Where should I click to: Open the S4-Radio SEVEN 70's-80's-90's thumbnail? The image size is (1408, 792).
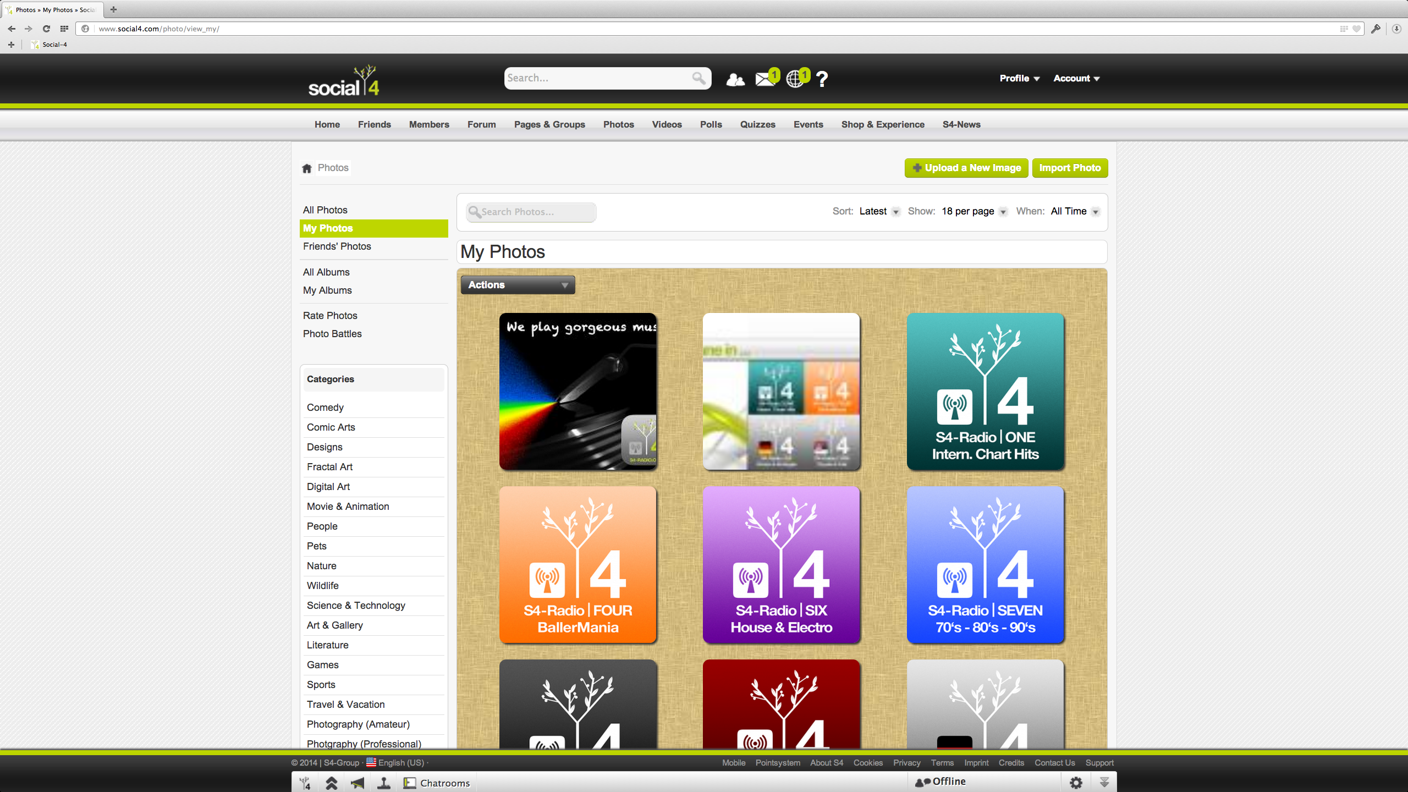pos(985,565)
